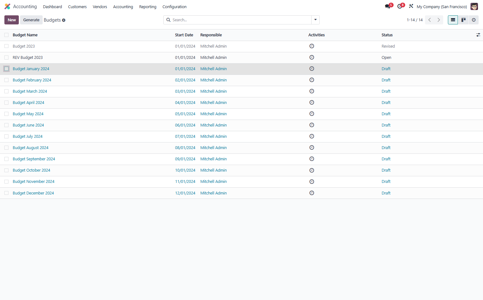Sort by Status column header
Image resolution: width=483 pixels, height=300 pixels.
[387, 35]
